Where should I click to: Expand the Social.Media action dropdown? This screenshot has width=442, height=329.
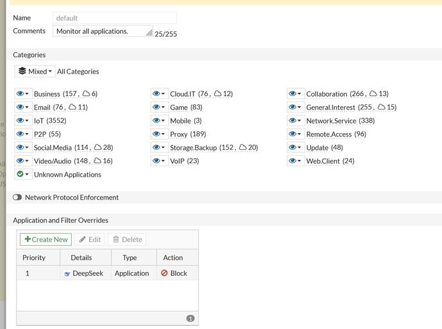(28, 148)
